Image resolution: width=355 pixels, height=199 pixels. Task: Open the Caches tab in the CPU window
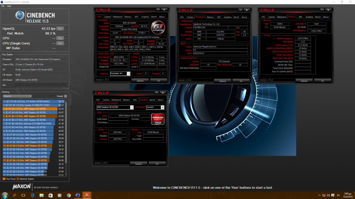pyautogui.click(x=108, y=17)
